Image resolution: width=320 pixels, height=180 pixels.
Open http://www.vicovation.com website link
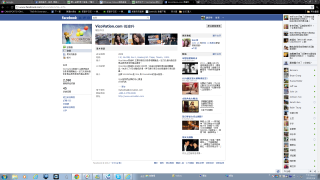(131, 96)
